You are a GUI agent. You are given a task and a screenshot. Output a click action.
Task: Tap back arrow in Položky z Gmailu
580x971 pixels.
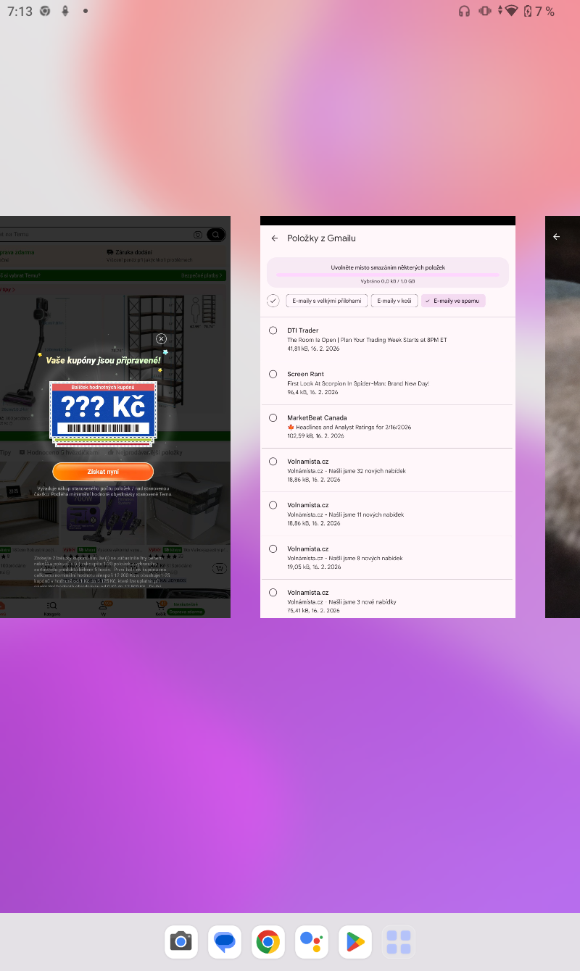point(275,238)
